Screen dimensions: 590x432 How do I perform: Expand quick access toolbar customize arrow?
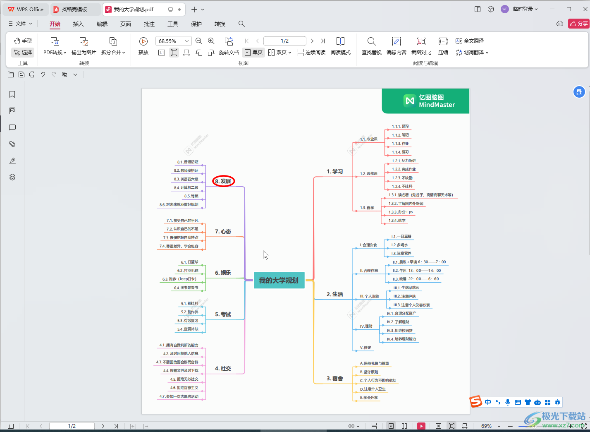[75, 74]
